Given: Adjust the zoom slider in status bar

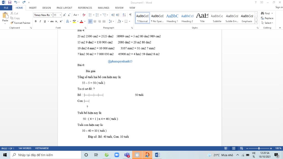Looking at the screenshot, I should (x=259, y=148).
